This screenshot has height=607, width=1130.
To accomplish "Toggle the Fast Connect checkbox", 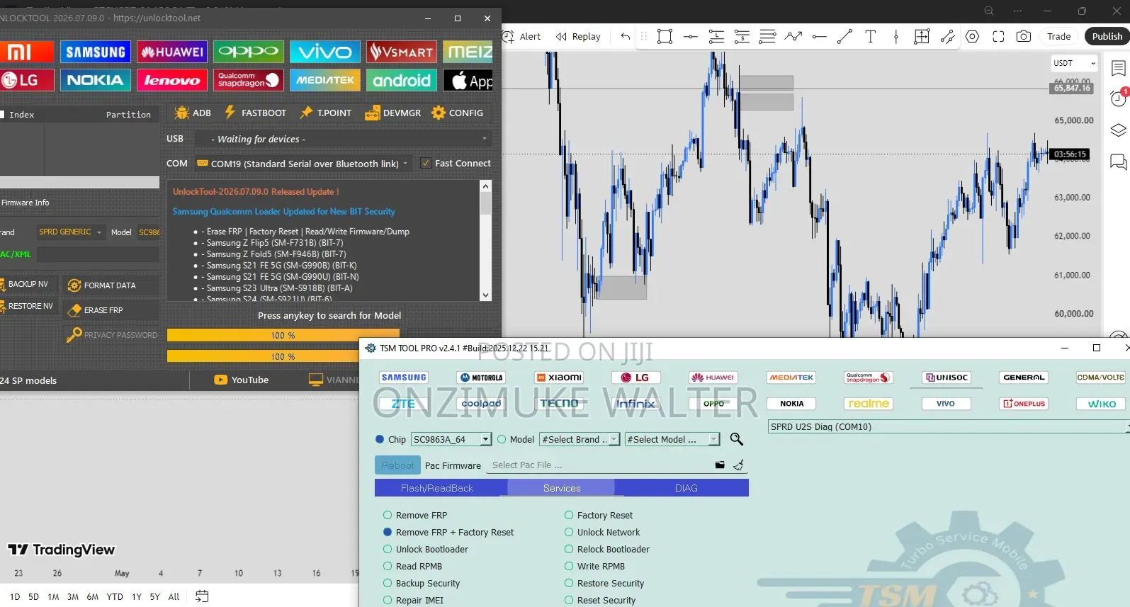I will click(426, 164).
